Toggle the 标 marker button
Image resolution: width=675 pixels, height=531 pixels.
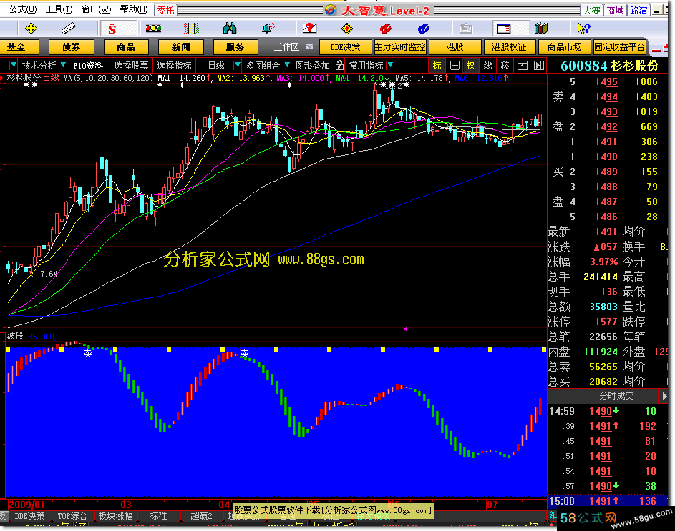tap(437, 65)
